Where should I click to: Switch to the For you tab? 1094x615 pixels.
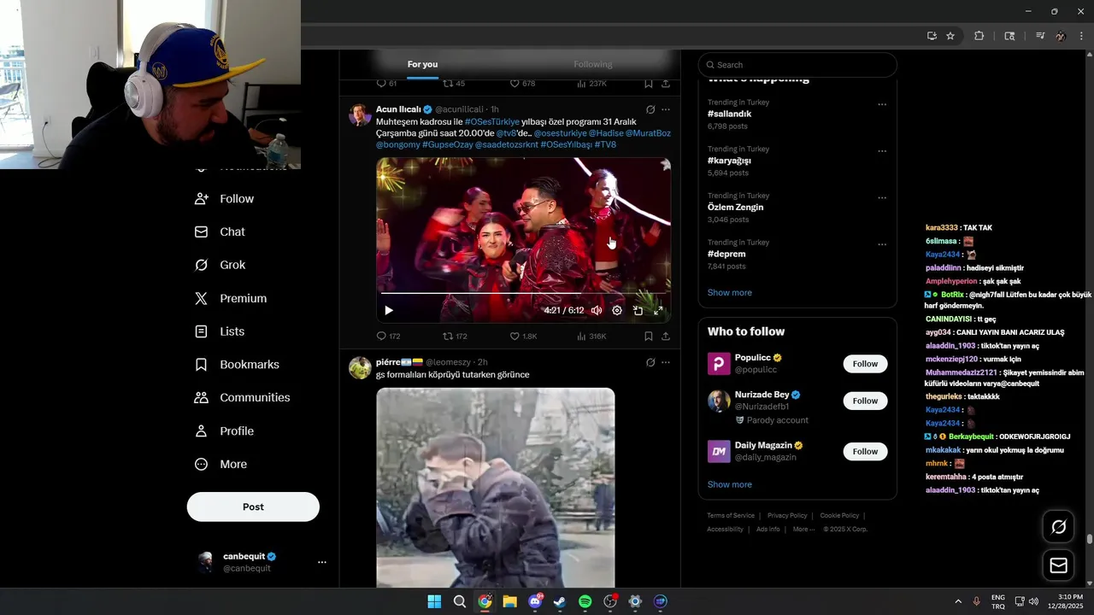422,64
